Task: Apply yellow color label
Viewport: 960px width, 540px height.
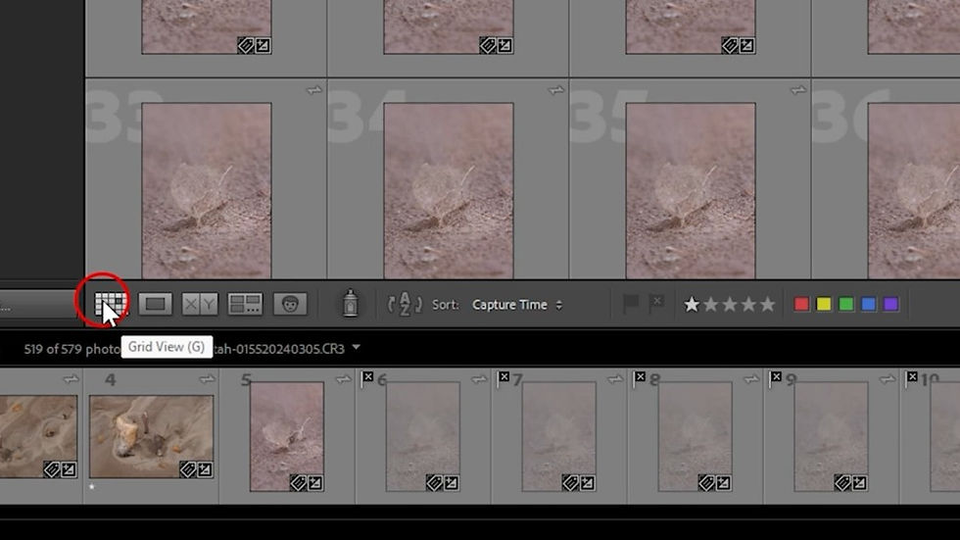Action: click(824, 304)
